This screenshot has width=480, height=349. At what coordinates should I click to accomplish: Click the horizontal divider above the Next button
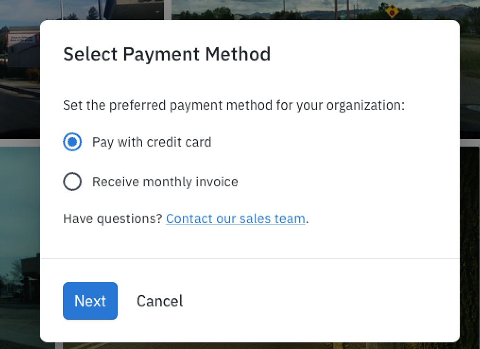point(249,259)
